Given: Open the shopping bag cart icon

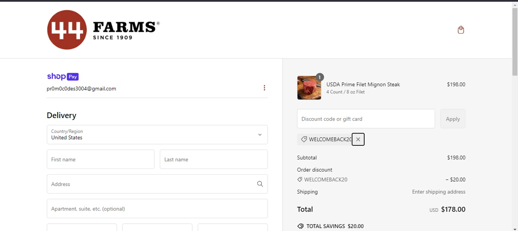Looking at the screenshot, I should pos(461,30).
